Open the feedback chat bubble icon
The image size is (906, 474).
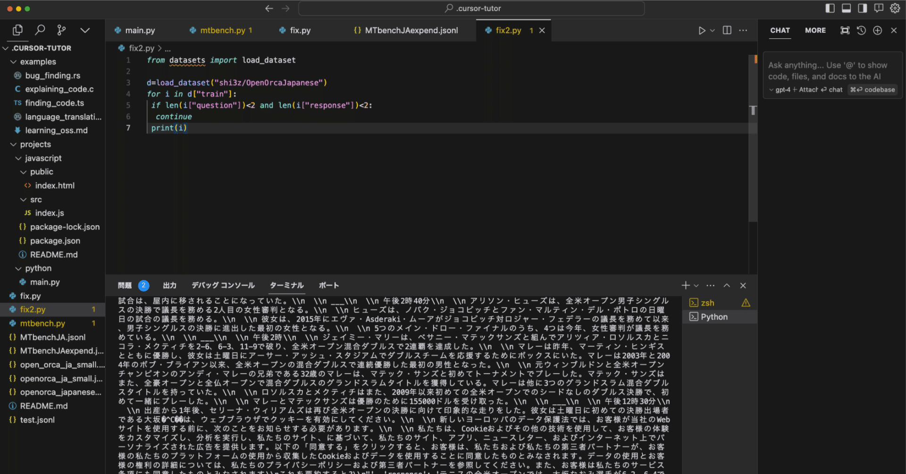click(x=879, y=8)
